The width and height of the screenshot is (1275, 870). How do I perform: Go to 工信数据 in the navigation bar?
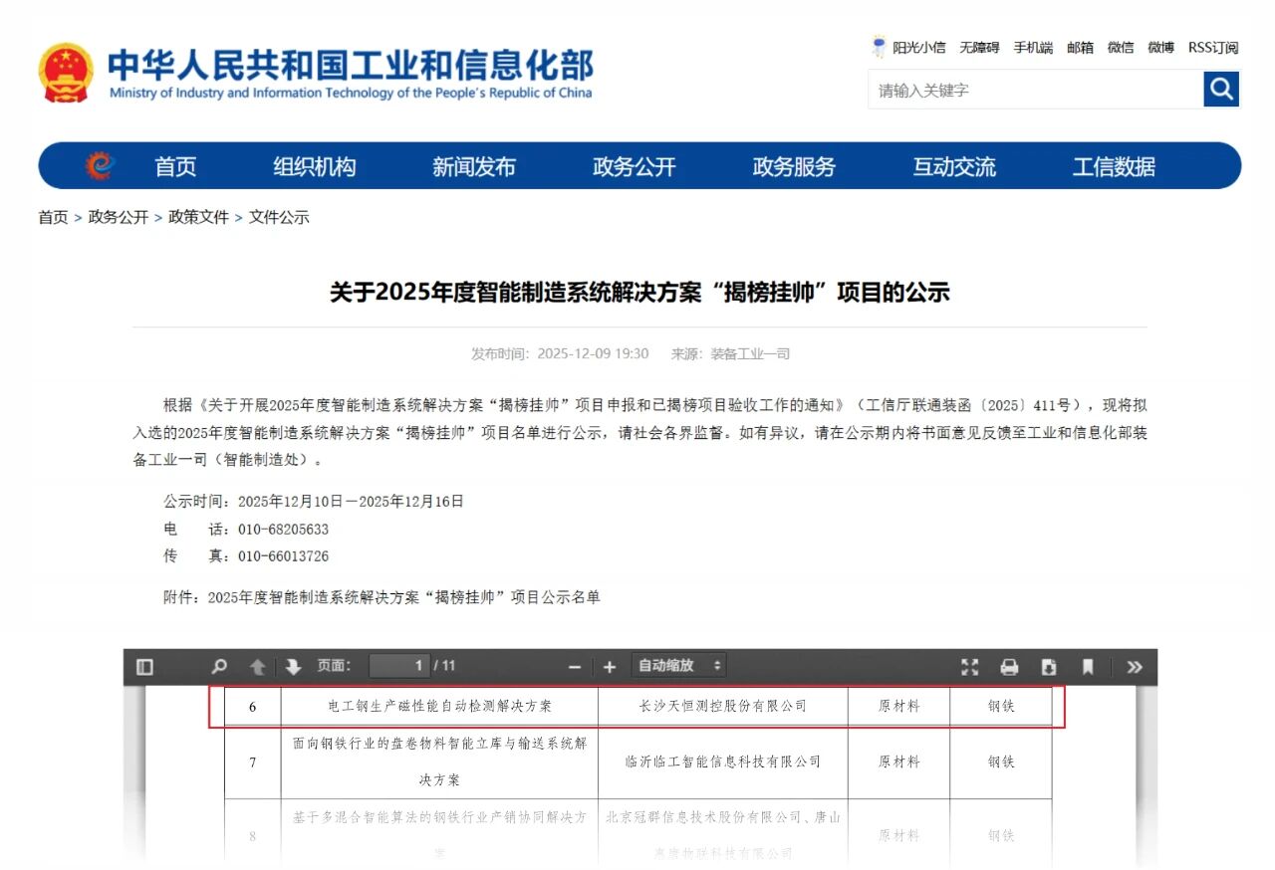click(1114, 166)
